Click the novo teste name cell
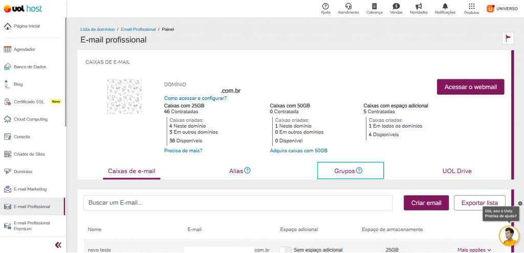 pyautogui.click(x=99, y=249)
